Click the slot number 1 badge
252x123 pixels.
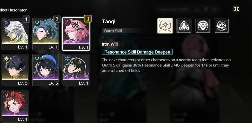(26, 19)
